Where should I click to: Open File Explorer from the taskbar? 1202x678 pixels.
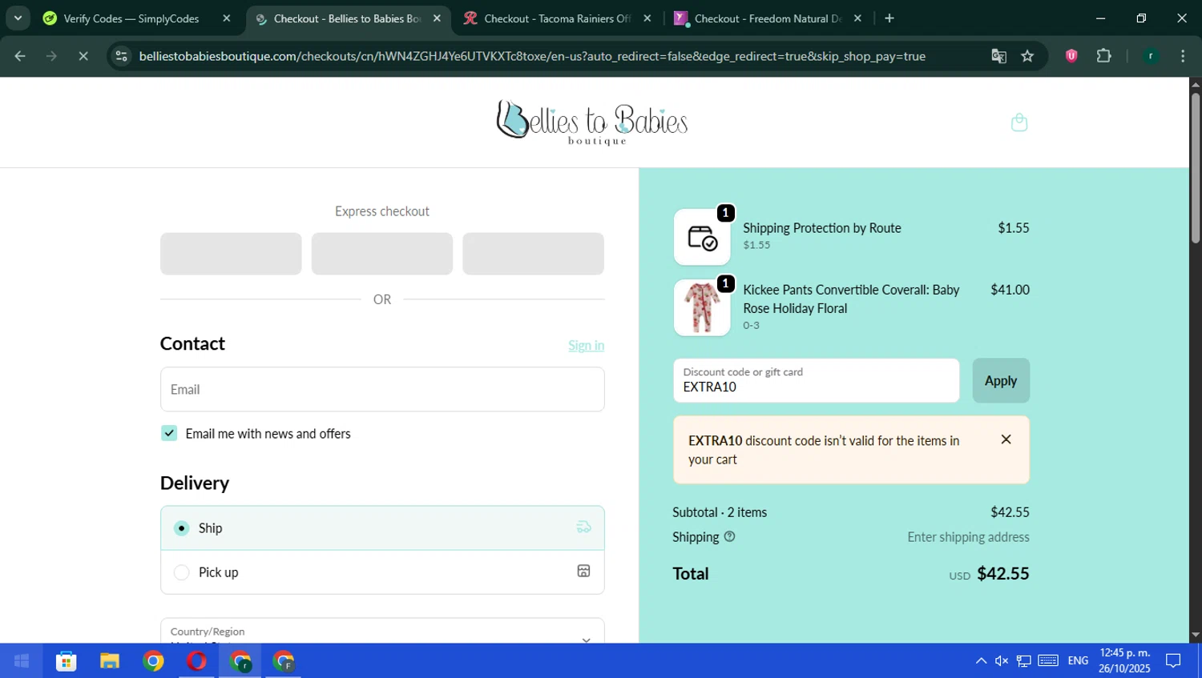click(x=109, y=661)
